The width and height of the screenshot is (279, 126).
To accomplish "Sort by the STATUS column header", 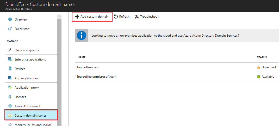I will click(262, 57).
